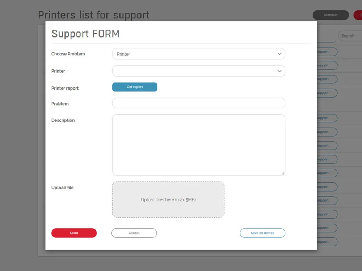Dismiss the form using Cancel
Image resolution: width=362 pixels, height=271 pixels.
(134, 233)
